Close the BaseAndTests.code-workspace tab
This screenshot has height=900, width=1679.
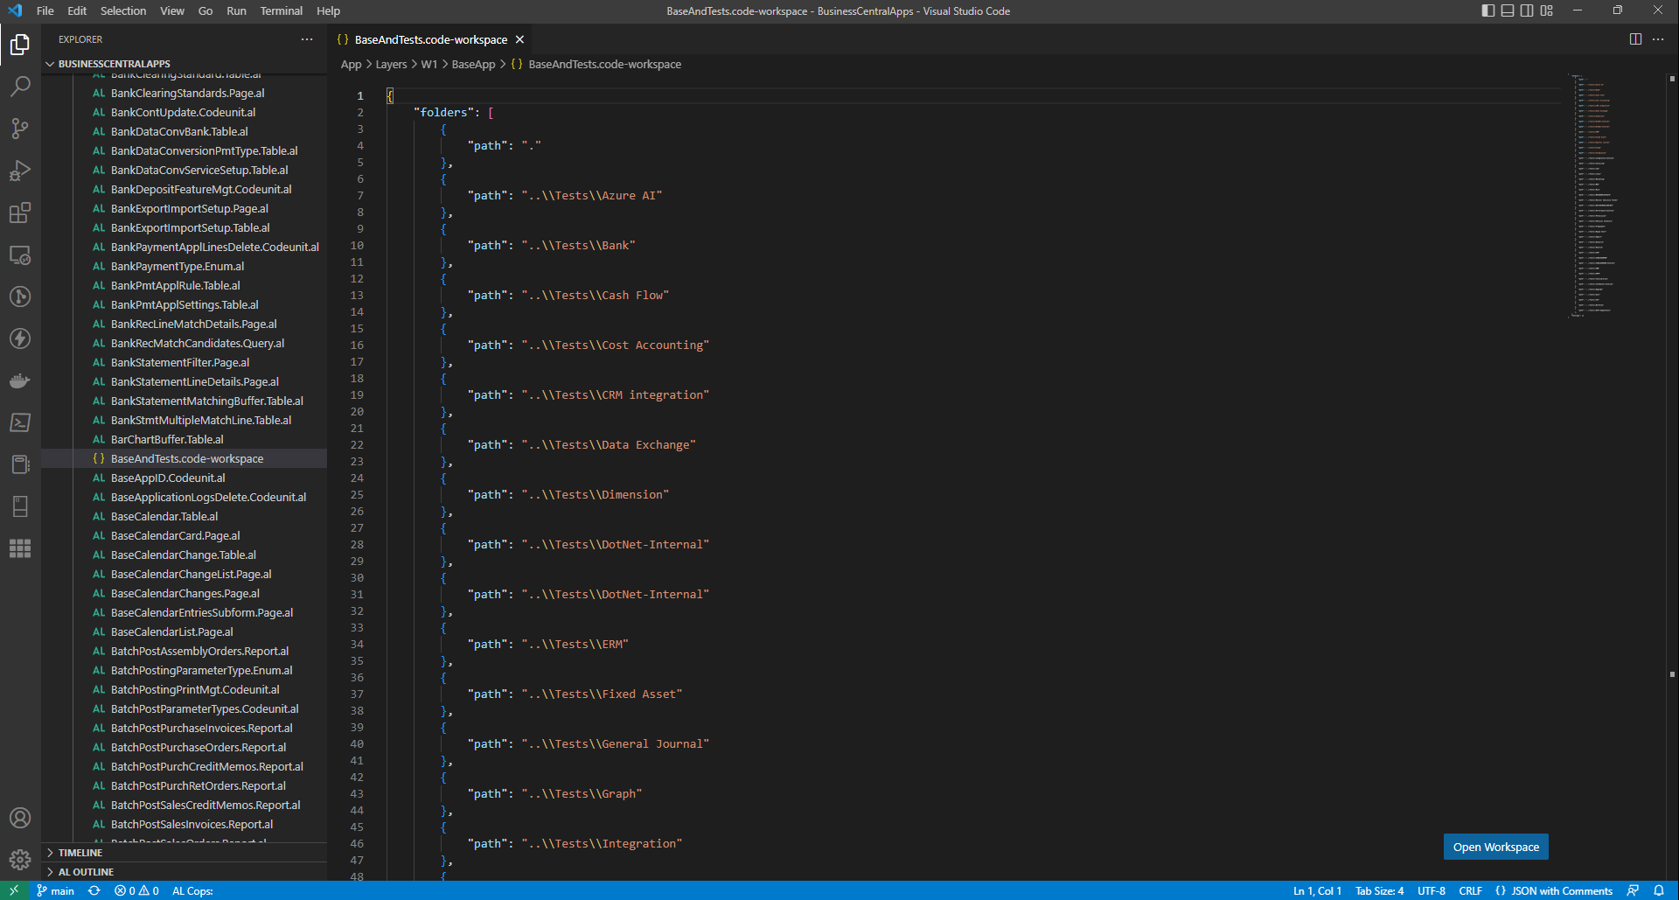(519, 39)
